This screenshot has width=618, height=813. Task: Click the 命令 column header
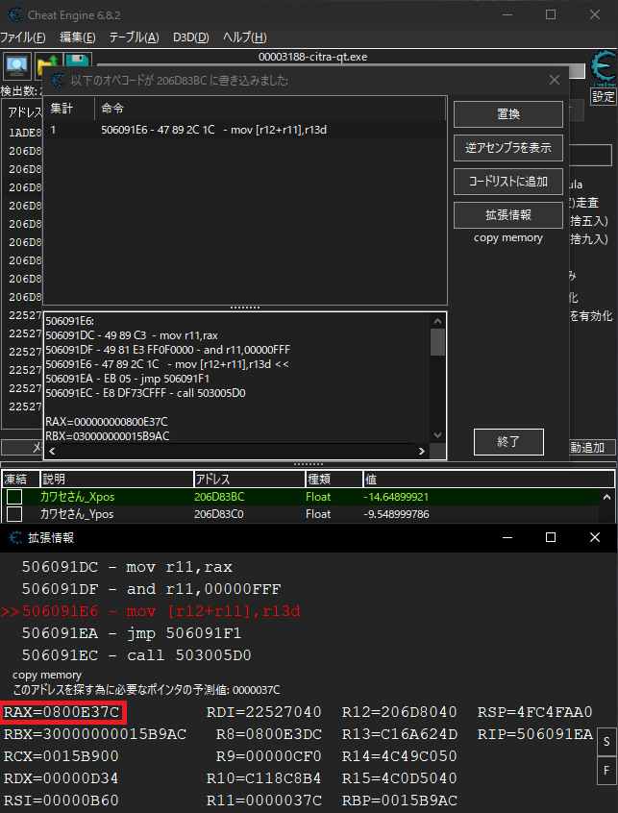coord(270,109)
